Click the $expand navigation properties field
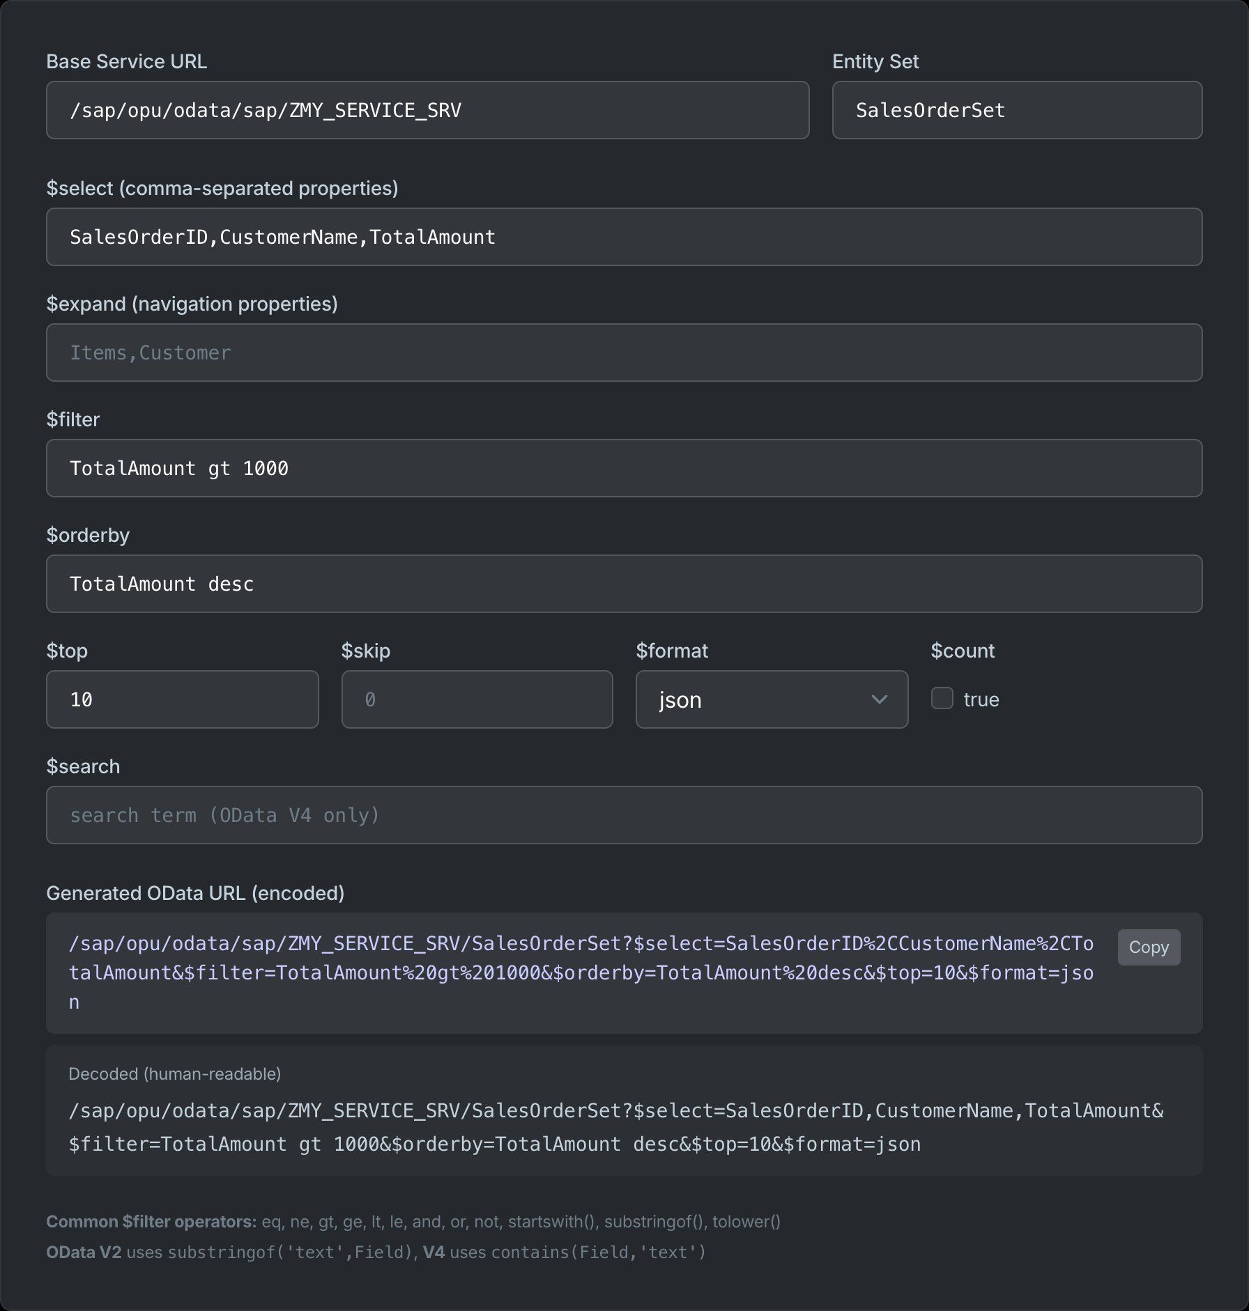The width and height of the screenshot is (1249, 1311). 624,352
